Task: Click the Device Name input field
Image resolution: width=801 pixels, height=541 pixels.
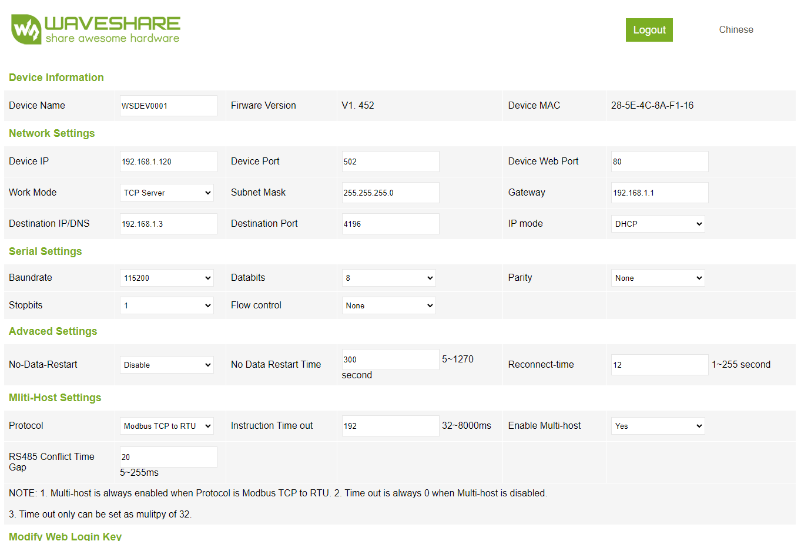Action: tap(168, 106)
